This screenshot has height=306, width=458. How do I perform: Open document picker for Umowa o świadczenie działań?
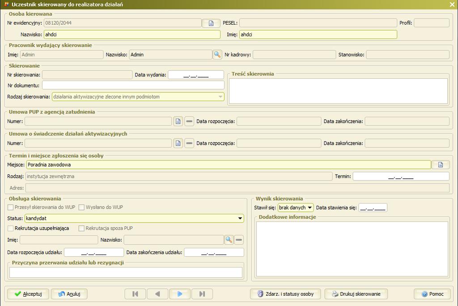coord(178,143)
